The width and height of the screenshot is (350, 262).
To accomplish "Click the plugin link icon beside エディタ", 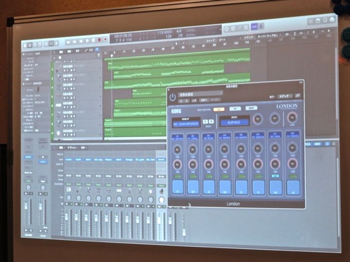I will [297, 96].
